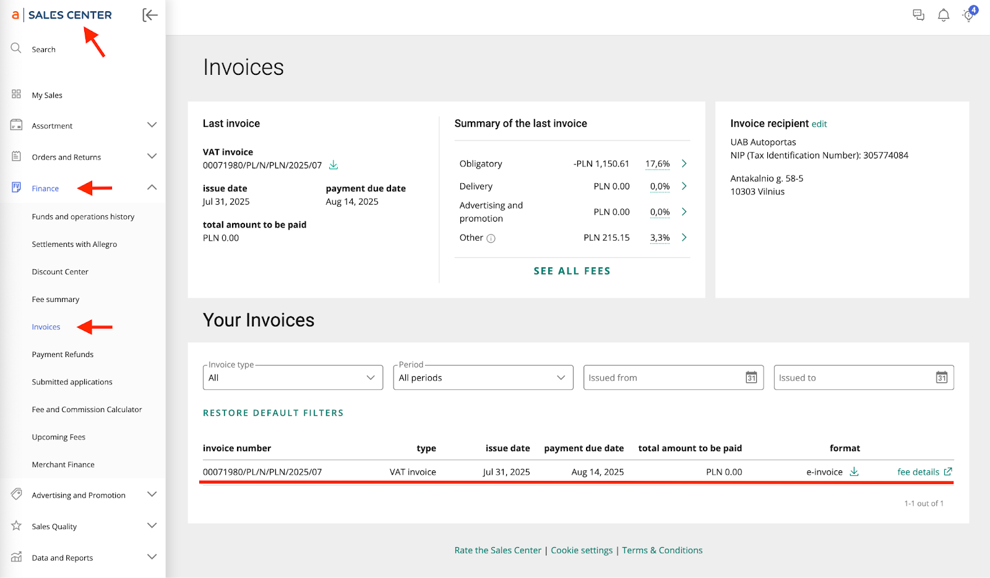
Task: Open Fee summary page
Action: pos(56,300)
